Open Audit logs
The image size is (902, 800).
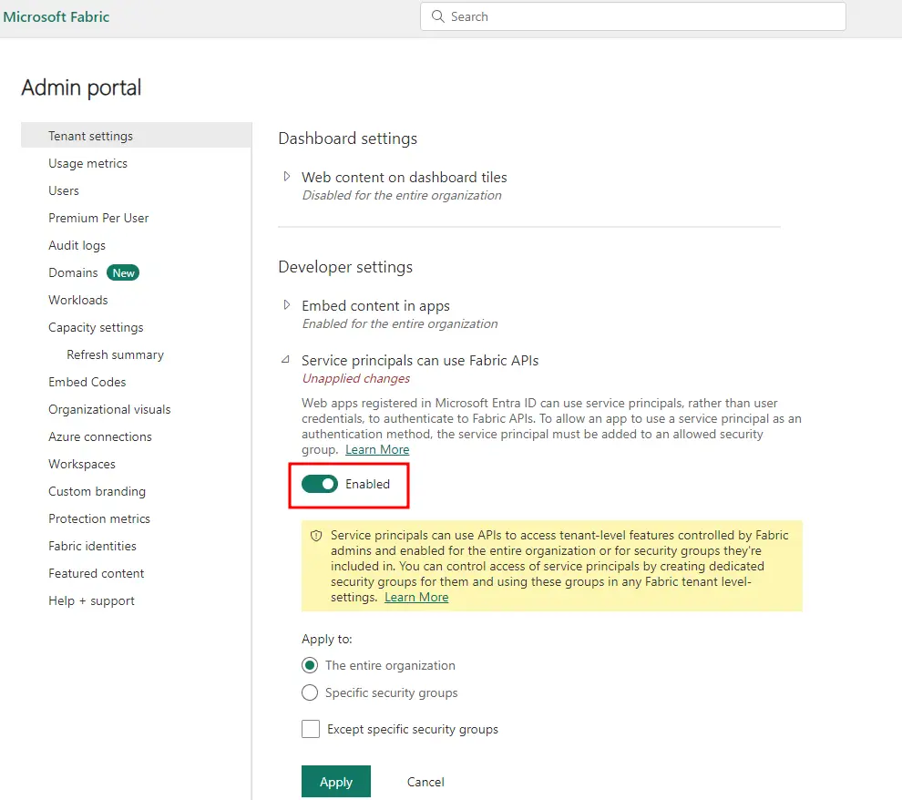[x=77, y=246]
